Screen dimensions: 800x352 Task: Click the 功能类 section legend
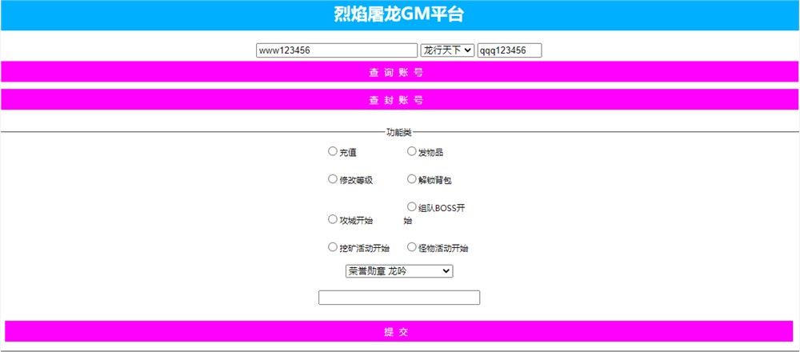pyautogui.click(x=399, y=132)
